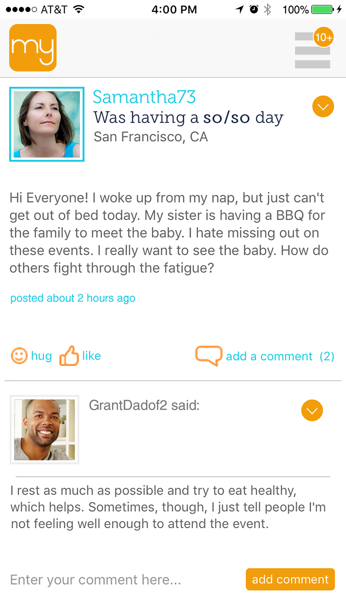Viewport: 346px width, 616px height.
Task: View GrantDadof2's profile picture
Action: click(x=45, y=430)
